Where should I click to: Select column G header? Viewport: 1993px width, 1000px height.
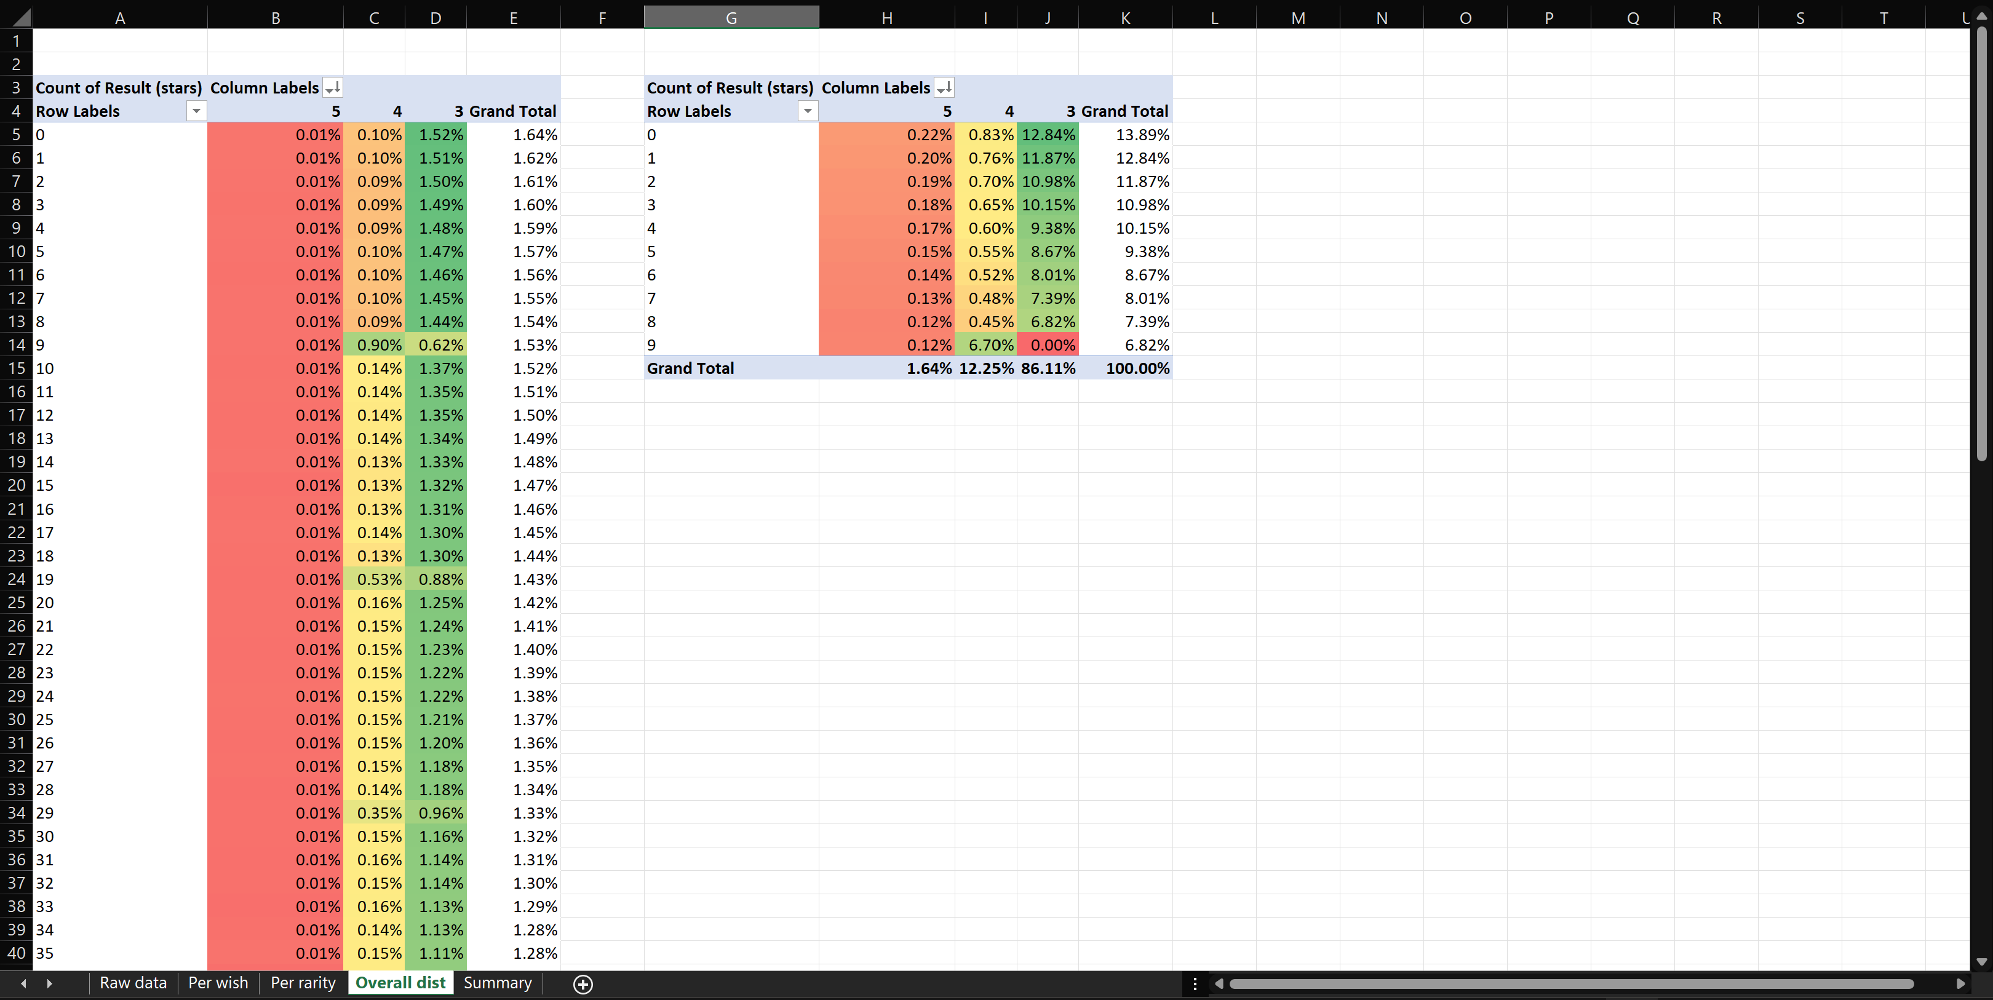coord(730,18)
